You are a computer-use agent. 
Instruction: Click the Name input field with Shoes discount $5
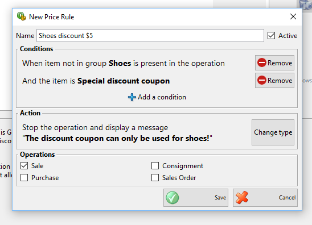pos(150,36)
